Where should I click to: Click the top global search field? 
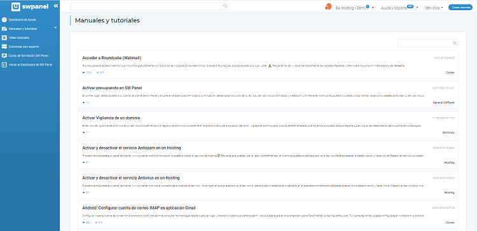(x=150, y=6)
